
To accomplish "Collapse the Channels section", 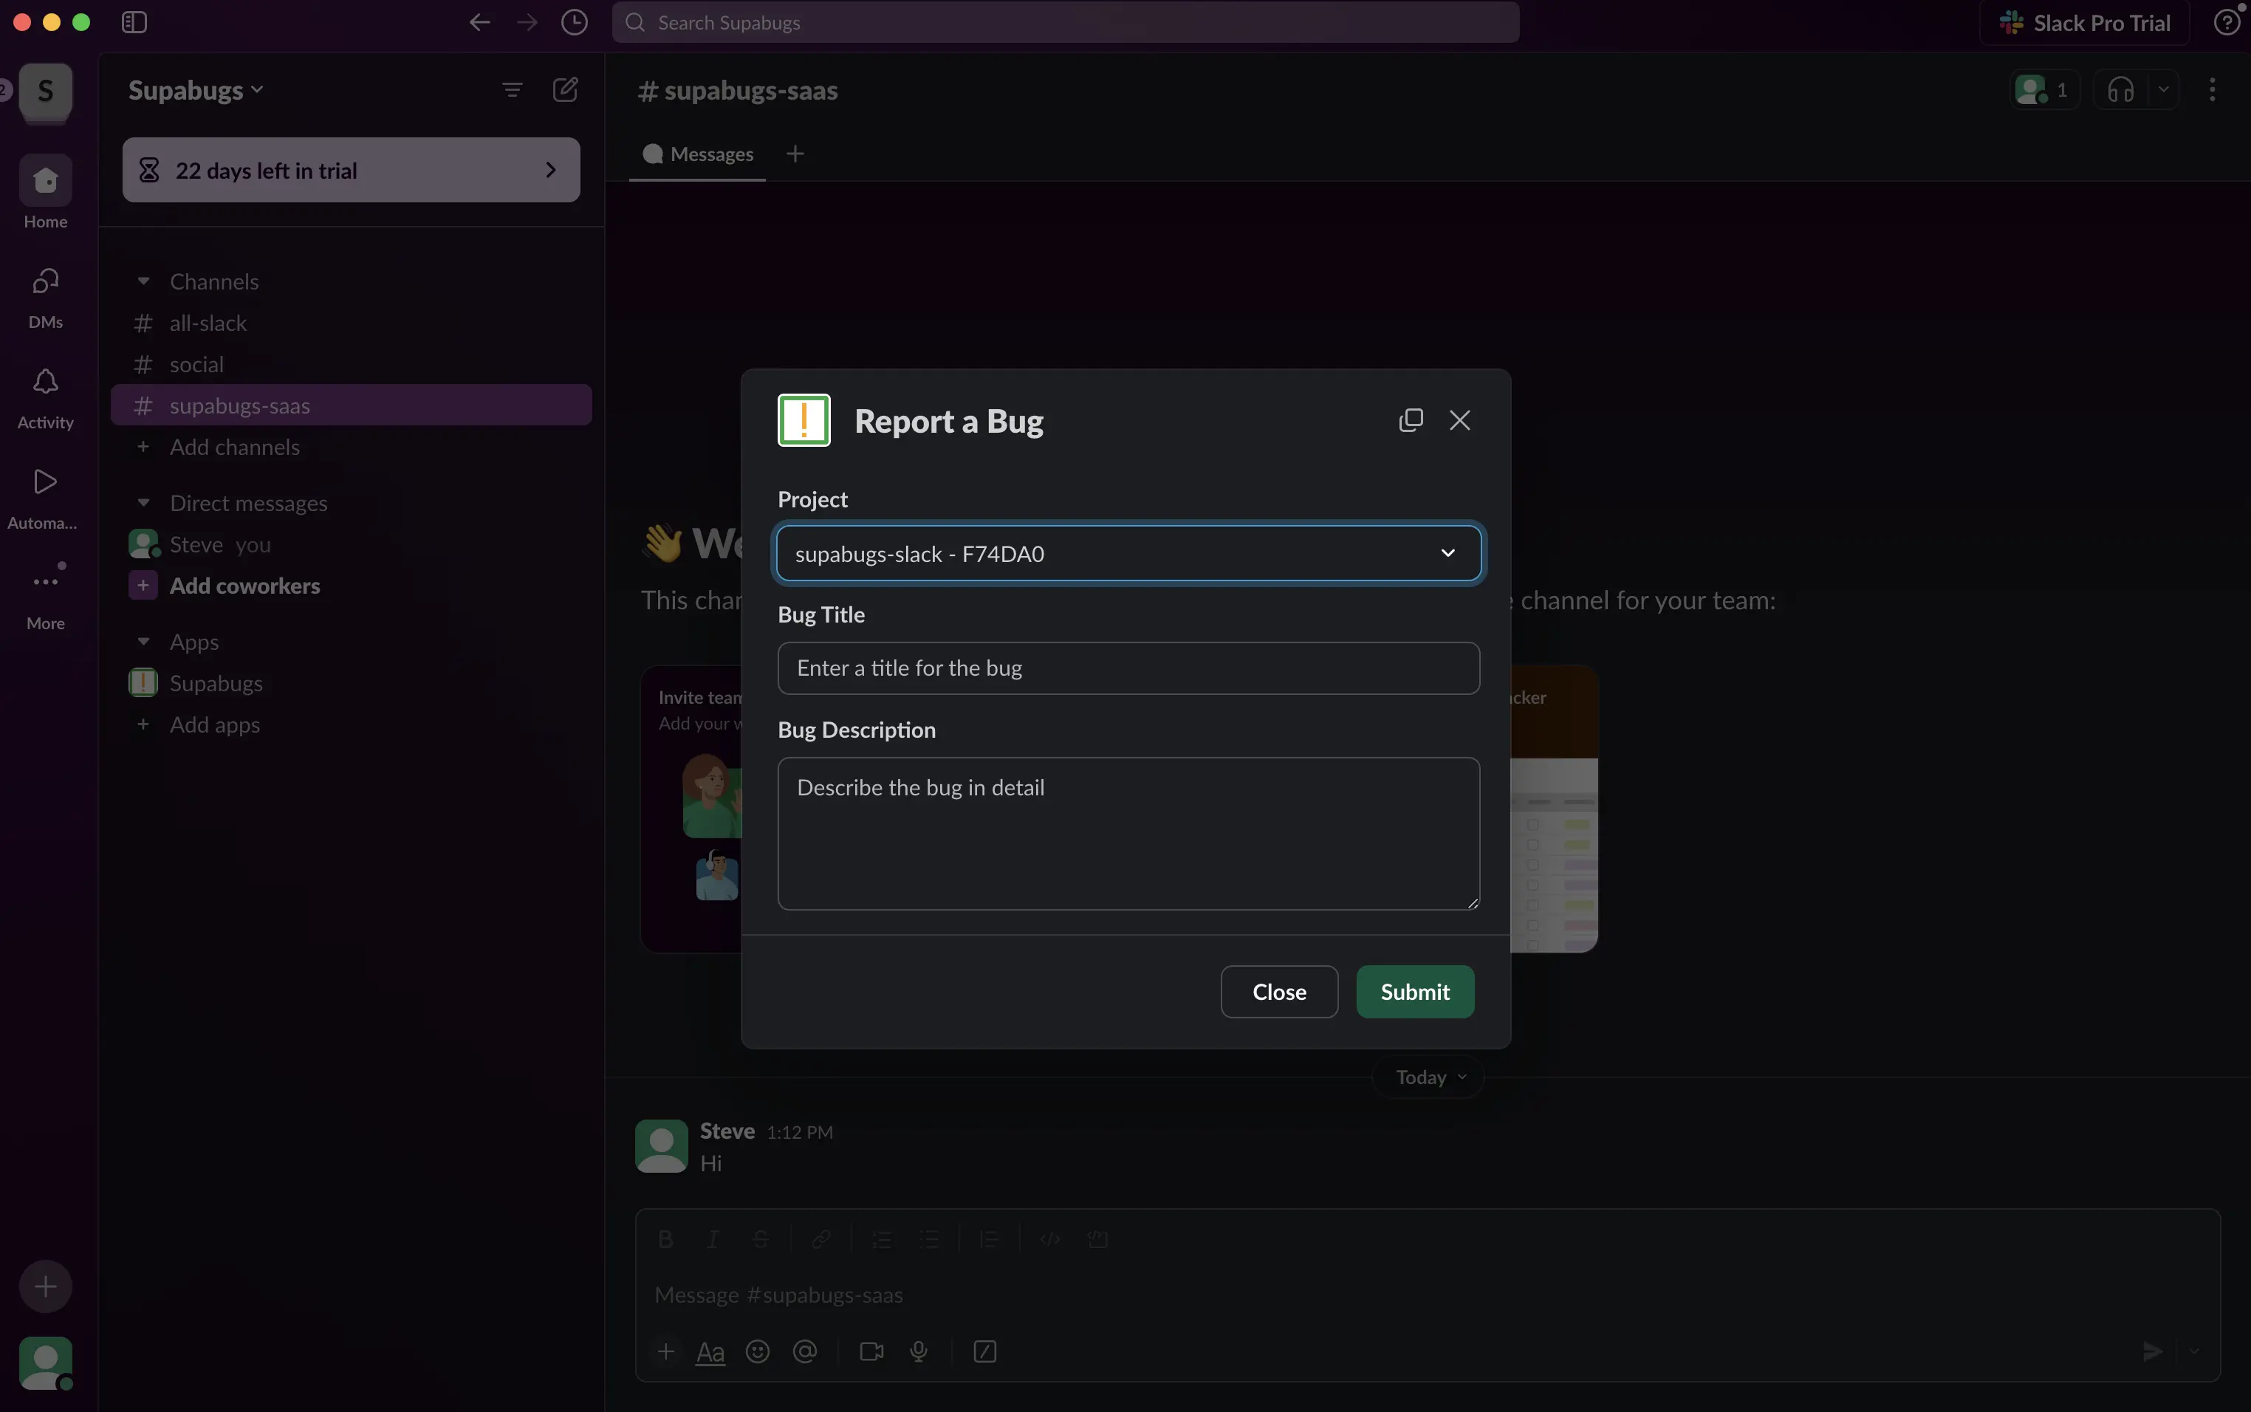I will click(x=144, y=281).
